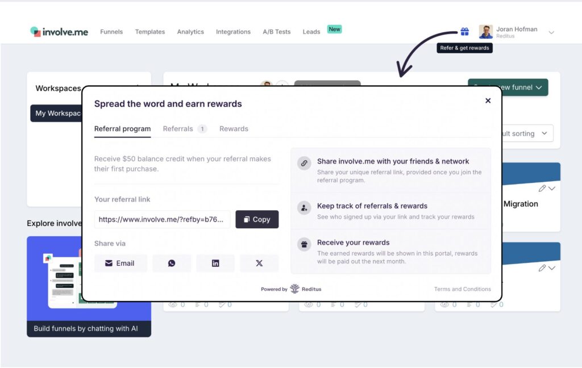Open the new funnel dropdown button
The height and width of the screenshot is (368, 582).
[508, 87]
